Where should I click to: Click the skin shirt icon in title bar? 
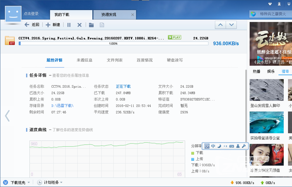coord(270,4)
